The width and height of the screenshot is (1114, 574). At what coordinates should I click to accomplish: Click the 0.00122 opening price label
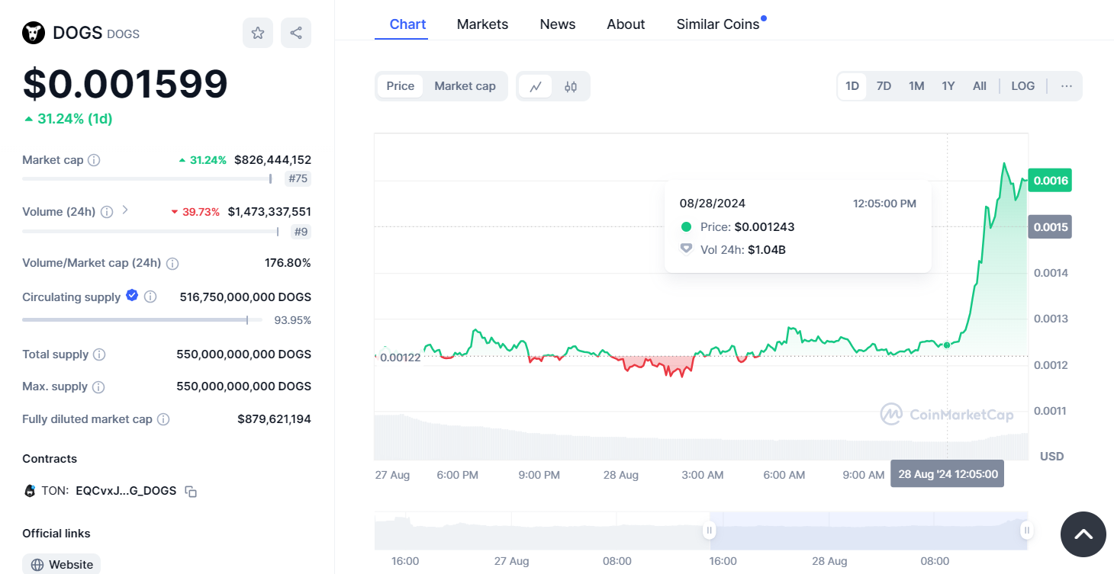[x=400, y=358]
